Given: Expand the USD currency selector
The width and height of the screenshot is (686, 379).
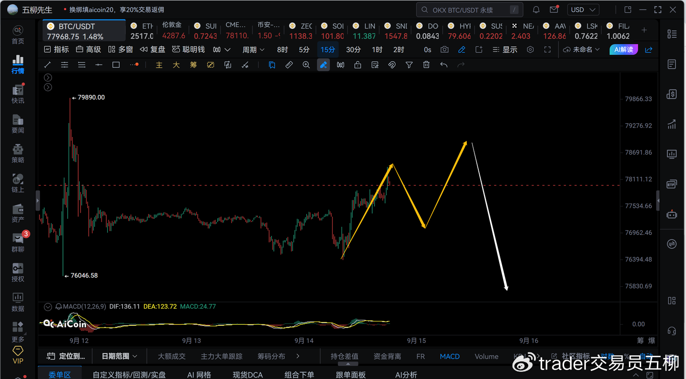Looking at the screenshot, I should click(583, 10).
